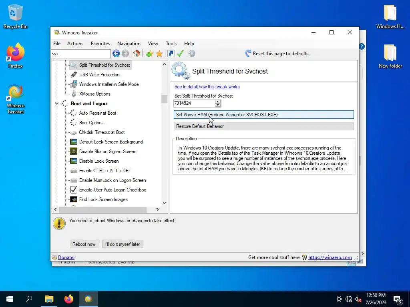410x307 pixels.
Task: Click the create shortcut toolbar icon
Action: 171,54
